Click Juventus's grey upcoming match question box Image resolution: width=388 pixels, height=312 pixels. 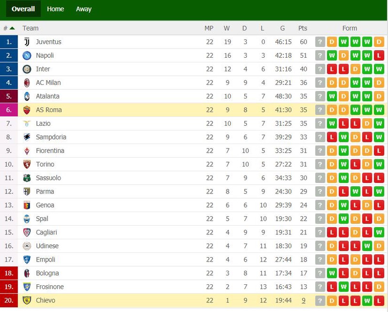320,42
